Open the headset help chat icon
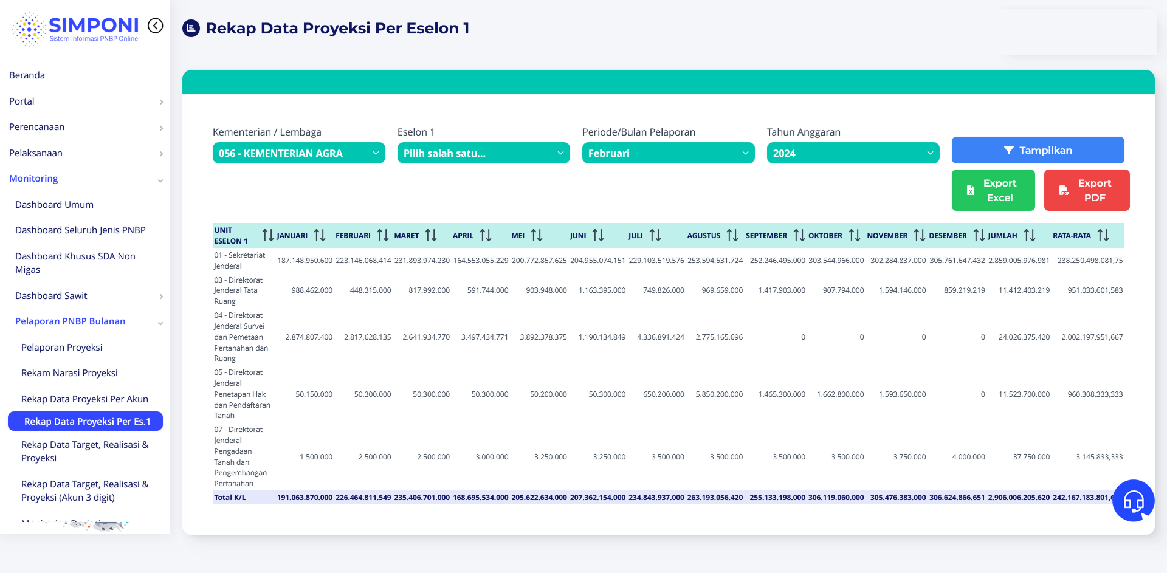The width and height of the screenshot is (1167, 573). 1133,501
